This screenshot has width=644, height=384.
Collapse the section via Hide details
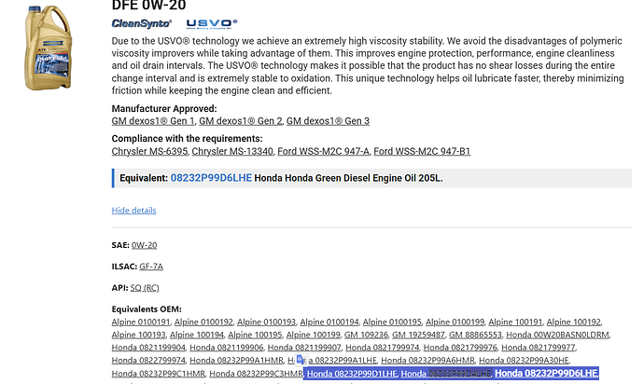[133, 210]
